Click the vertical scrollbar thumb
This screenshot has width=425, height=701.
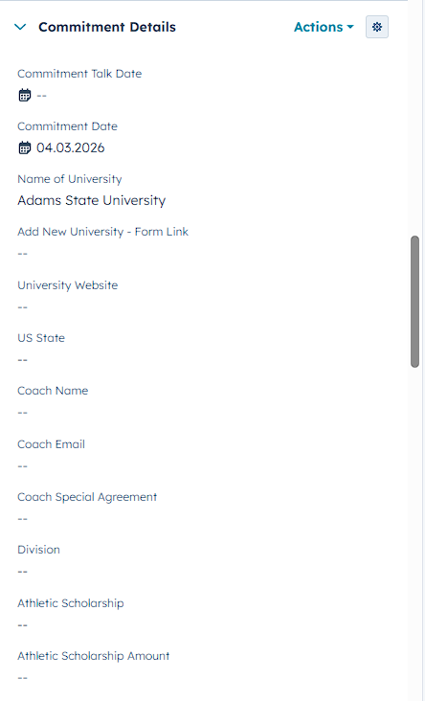(x=414, y=302)
